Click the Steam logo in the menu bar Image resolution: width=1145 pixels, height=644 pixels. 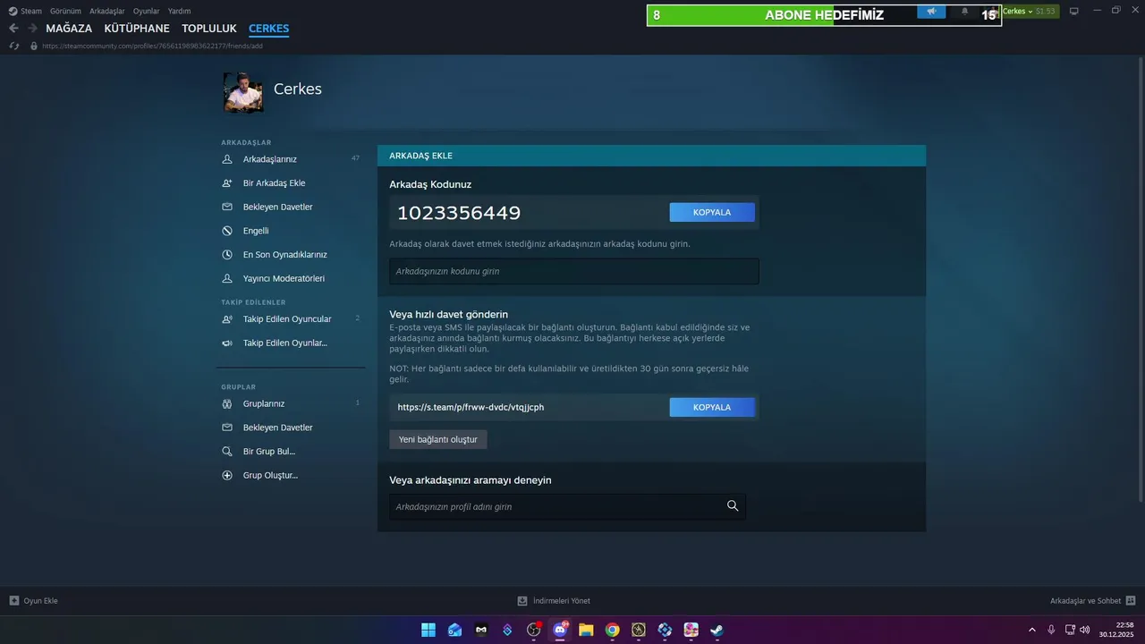point(13,11)
